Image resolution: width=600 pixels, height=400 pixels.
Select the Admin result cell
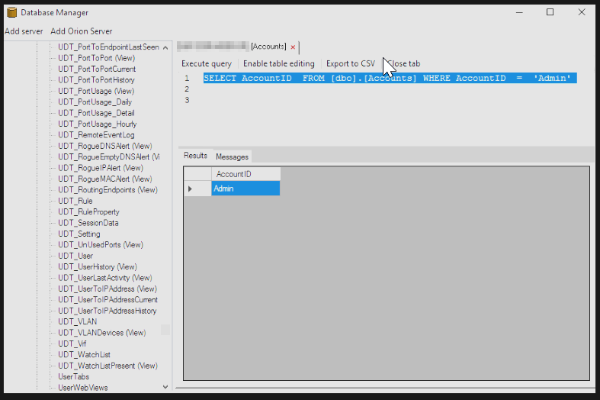click(x=245, y=189)
